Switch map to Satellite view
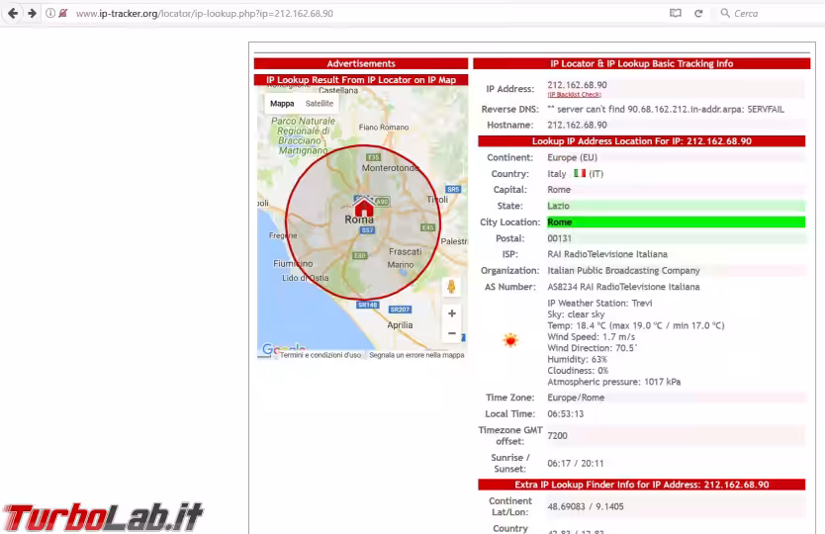Image resolution: width=825 pixels, height=534 pixels. [x=320, y=104]
